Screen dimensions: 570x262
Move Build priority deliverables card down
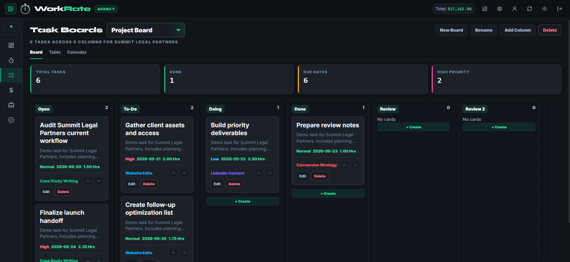pos(270,173)
